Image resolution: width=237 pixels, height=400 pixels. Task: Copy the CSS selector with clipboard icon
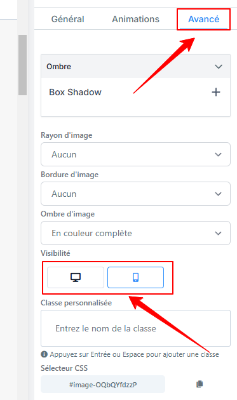tap(200, 384)
